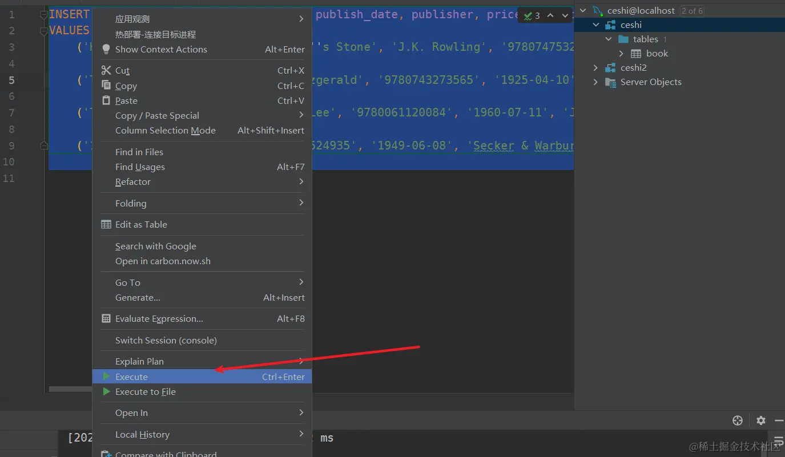Image resolution: width=785 pixels, height=457 pixels.
Task: Click the '2 of 6' schema count badge
Action: (x=692, y=11)
